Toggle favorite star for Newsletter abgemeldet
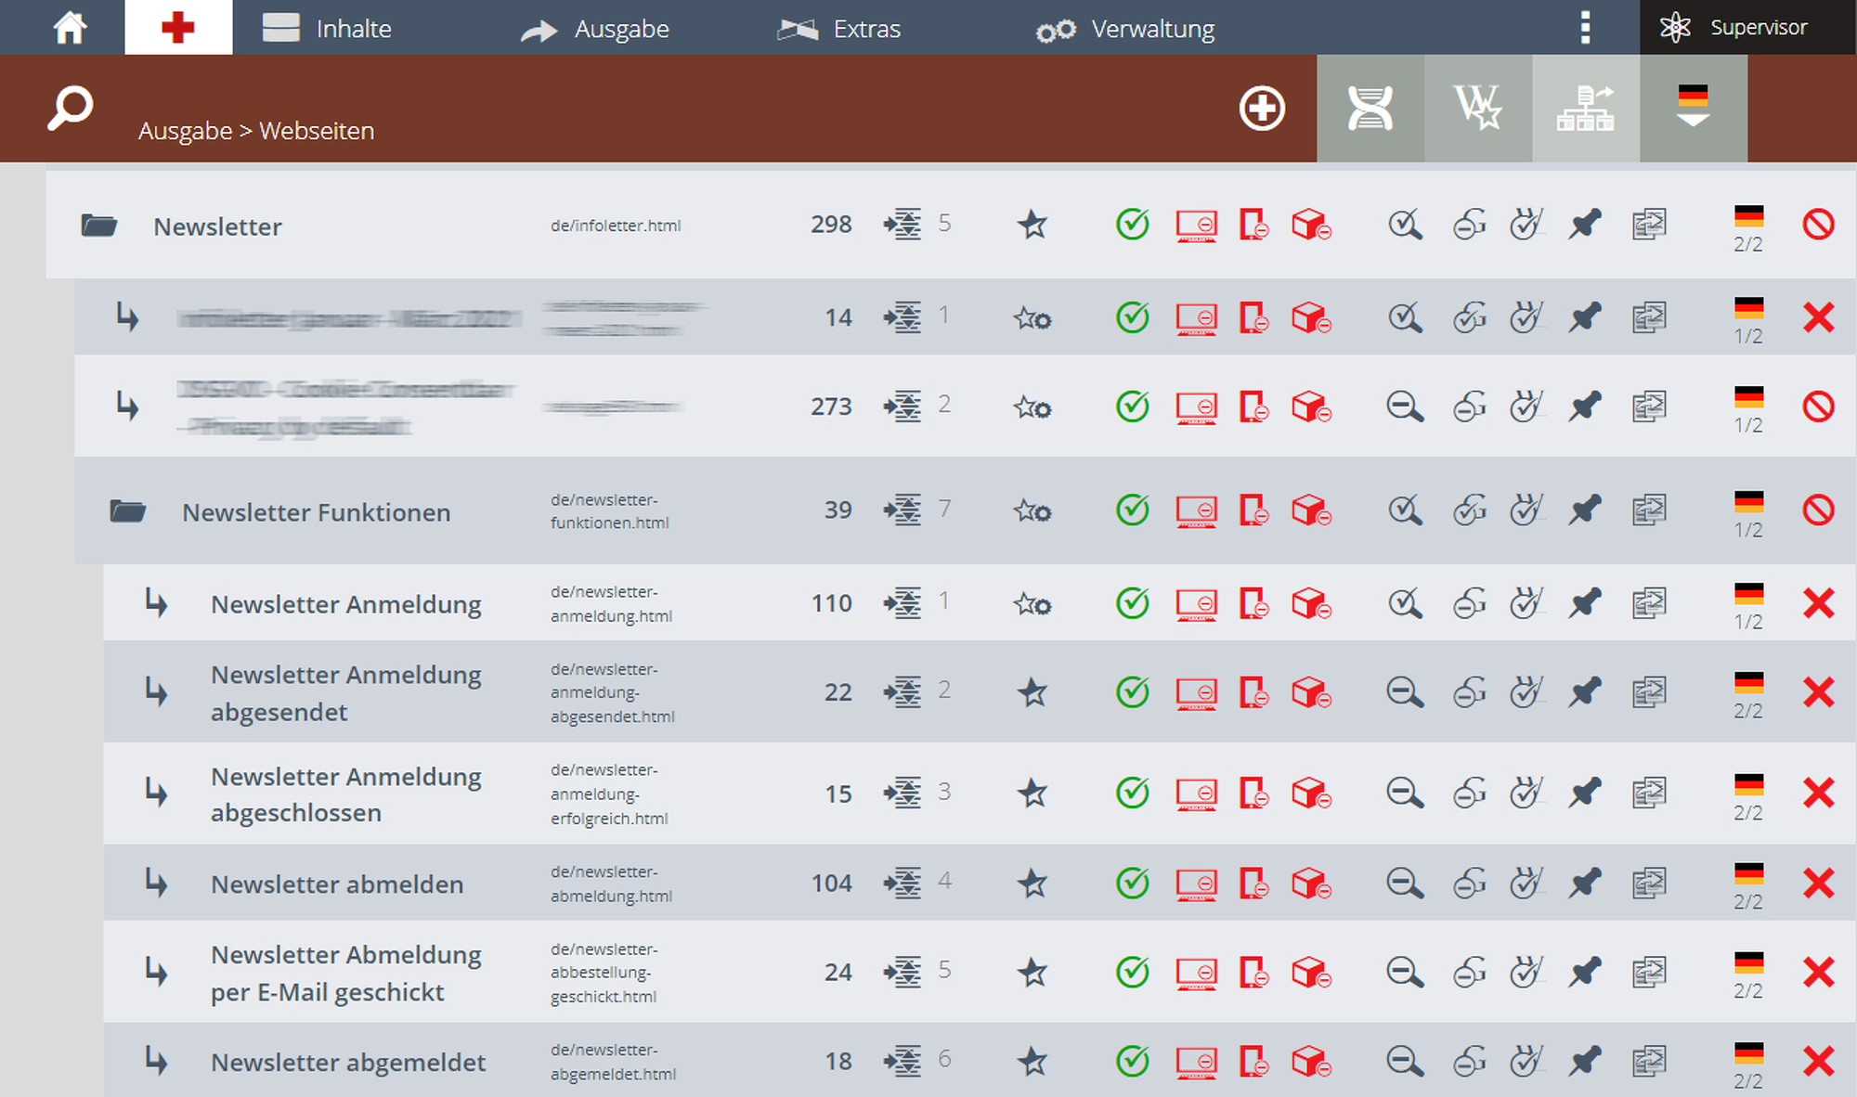This screenshot has height=1097, width=1857. pos(1032,1061)
